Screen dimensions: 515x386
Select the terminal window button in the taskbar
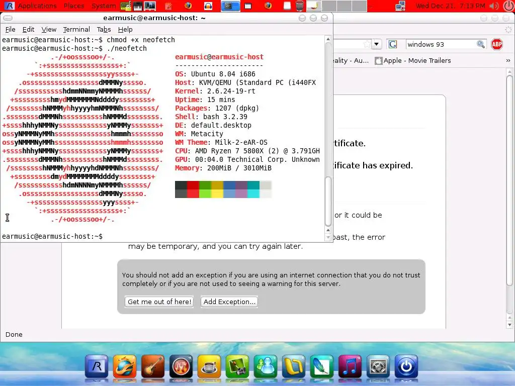click(230, 6)
